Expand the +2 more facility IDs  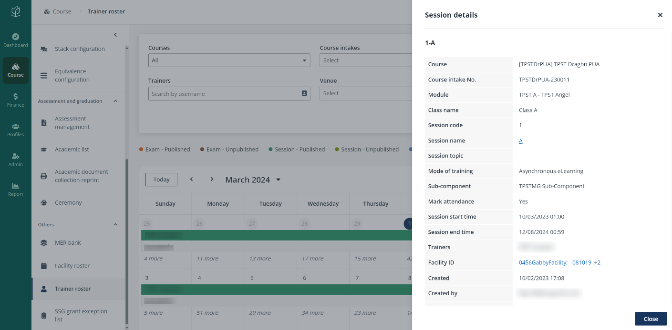(x=597, y=262)
